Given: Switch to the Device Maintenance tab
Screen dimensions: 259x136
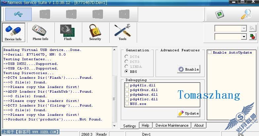Looking at the screenshot, I should 172,125.
